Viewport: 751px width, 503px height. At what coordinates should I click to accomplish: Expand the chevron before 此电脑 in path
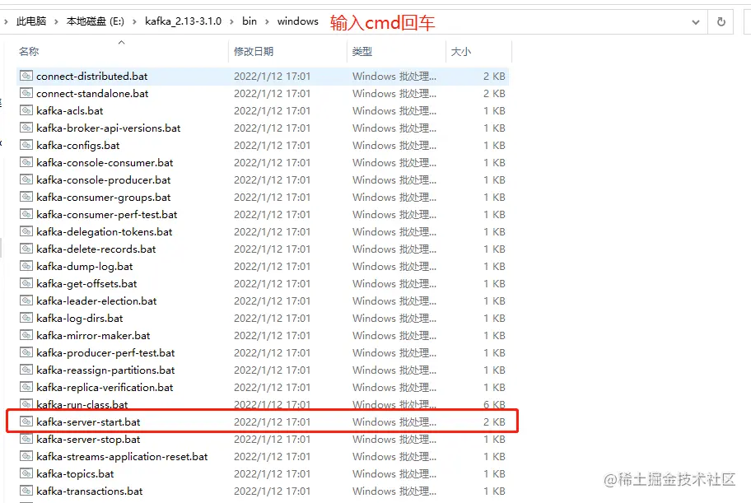[6, 21]
